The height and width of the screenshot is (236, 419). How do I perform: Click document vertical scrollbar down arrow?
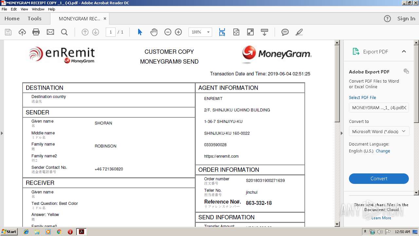337,224
